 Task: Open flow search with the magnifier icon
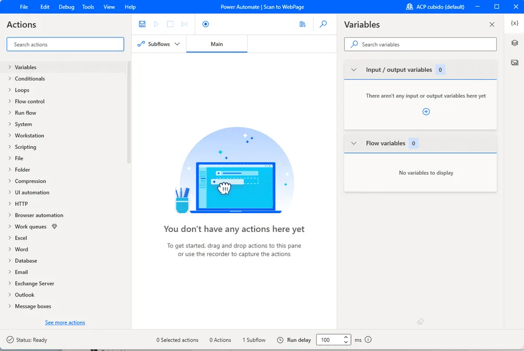click(322, 24)
